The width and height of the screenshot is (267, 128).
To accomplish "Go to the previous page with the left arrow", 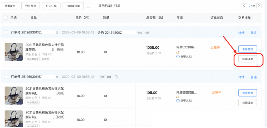I will click(244, 6).
